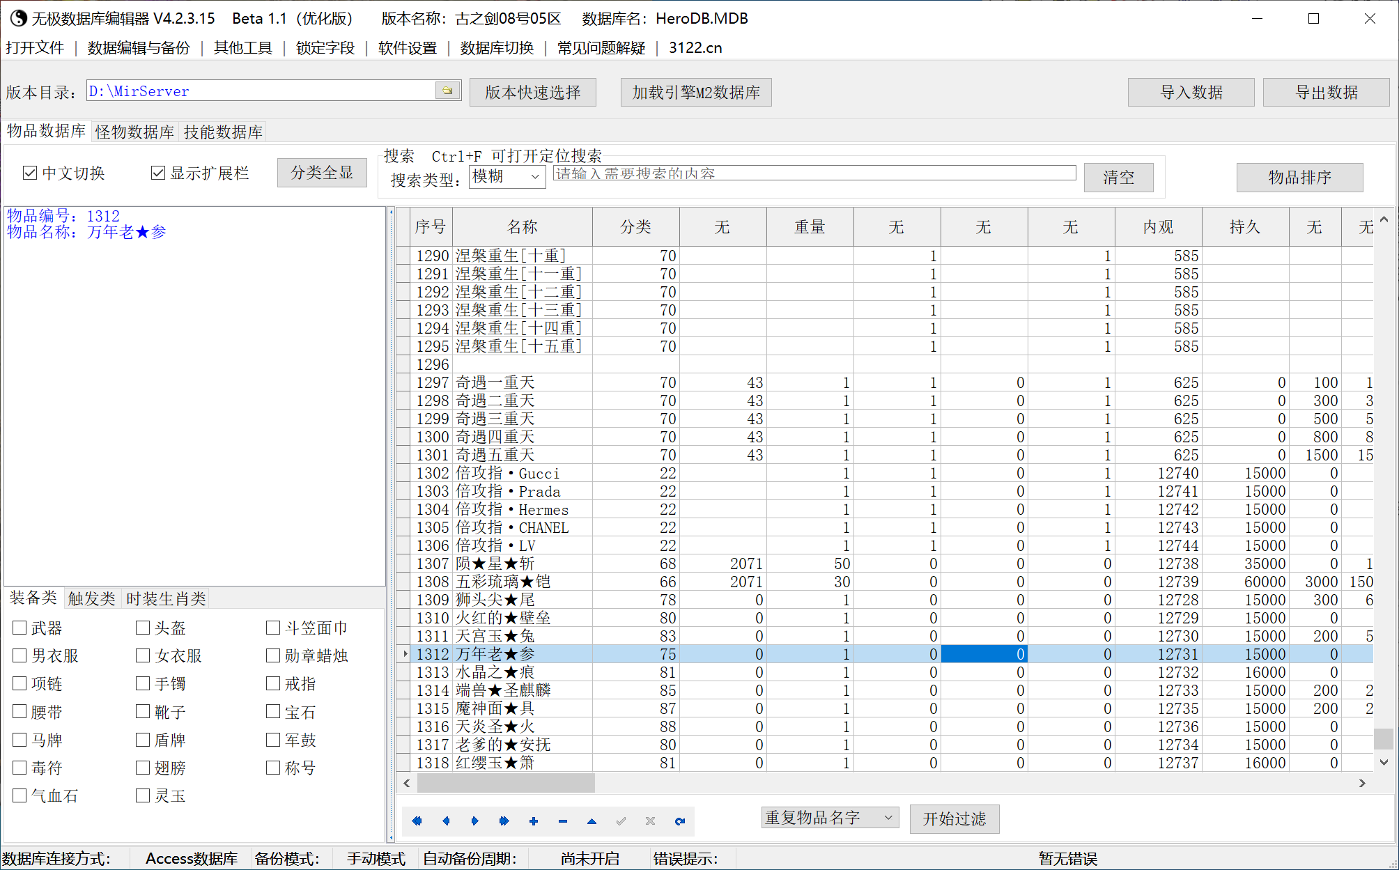Click cancel edit X icon

pos(650,821)
